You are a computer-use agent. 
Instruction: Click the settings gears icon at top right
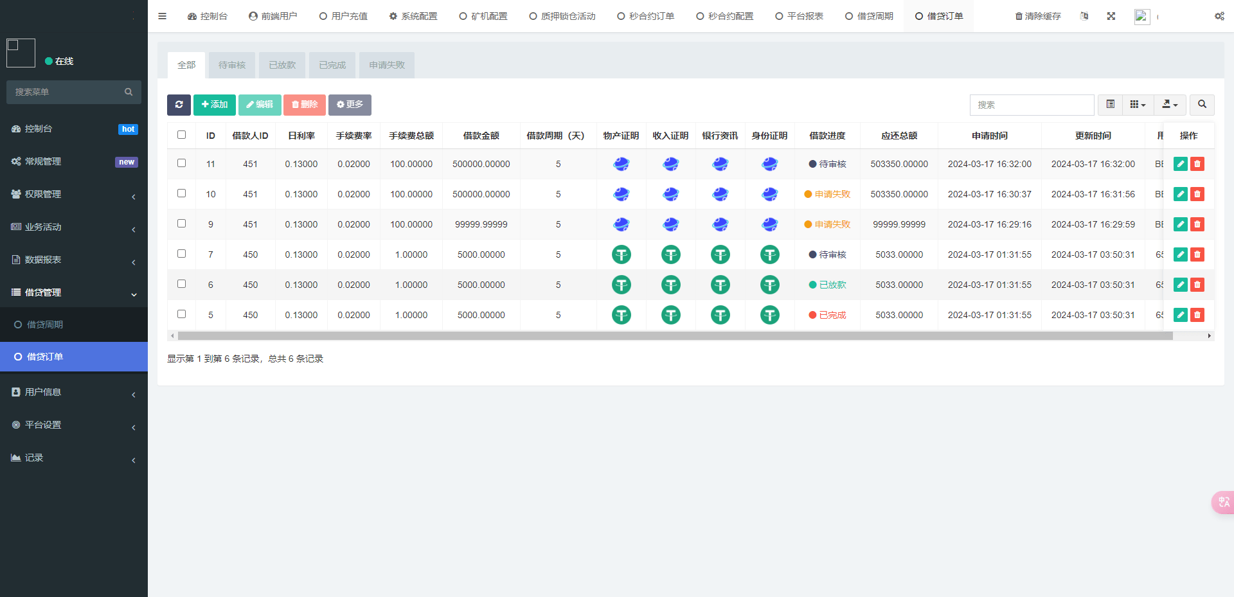(1219, 16)
